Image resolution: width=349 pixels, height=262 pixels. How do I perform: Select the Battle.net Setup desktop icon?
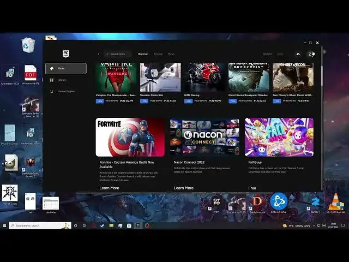coord(279,203)
